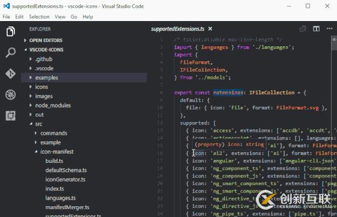
Task: Open the Search view in activity bar
Action: [11, 52]
